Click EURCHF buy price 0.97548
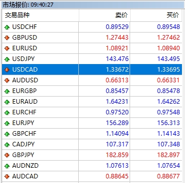This screenshot has height=183, width=185. [169, 112]
